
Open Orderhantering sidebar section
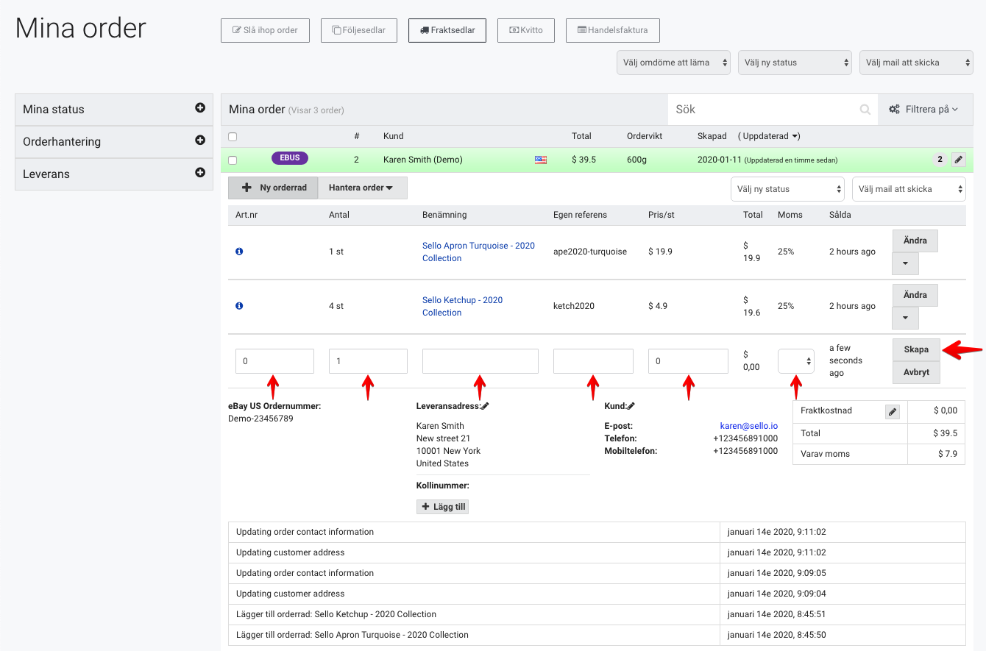click(114, 141)
